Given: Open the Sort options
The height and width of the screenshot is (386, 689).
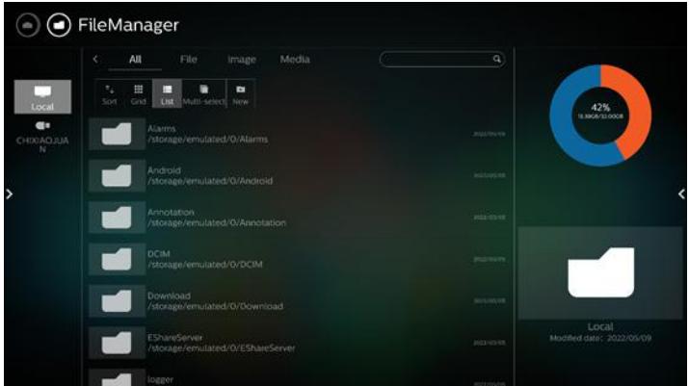Looking at the screenshot, I should click(x=110, y=94).
